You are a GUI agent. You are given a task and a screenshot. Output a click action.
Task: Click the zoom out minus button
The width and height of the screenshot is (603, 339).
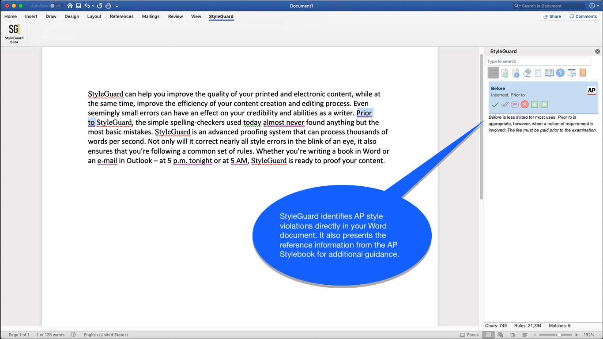[535, 335]
